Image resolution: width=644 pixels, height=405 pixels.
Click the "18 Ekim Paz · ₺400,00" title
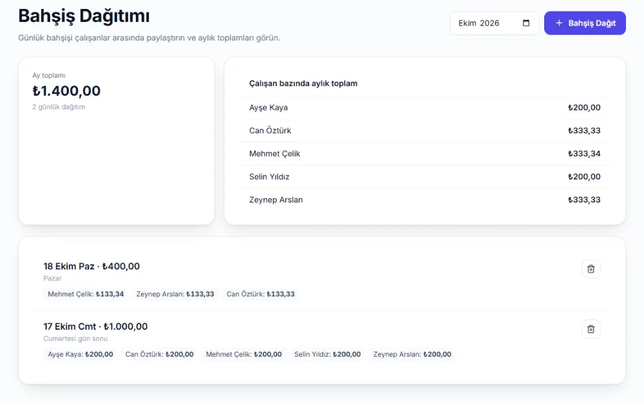pos(91,266)
